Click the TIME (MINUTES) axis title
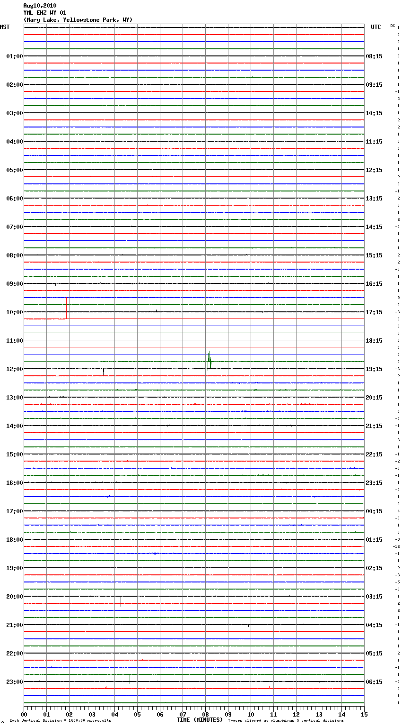Screen dimensions: 402x727 [200, 720]
